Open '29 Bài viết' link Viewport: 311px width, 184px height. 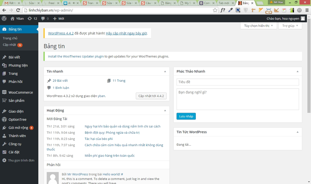click(x=60, y=81)
